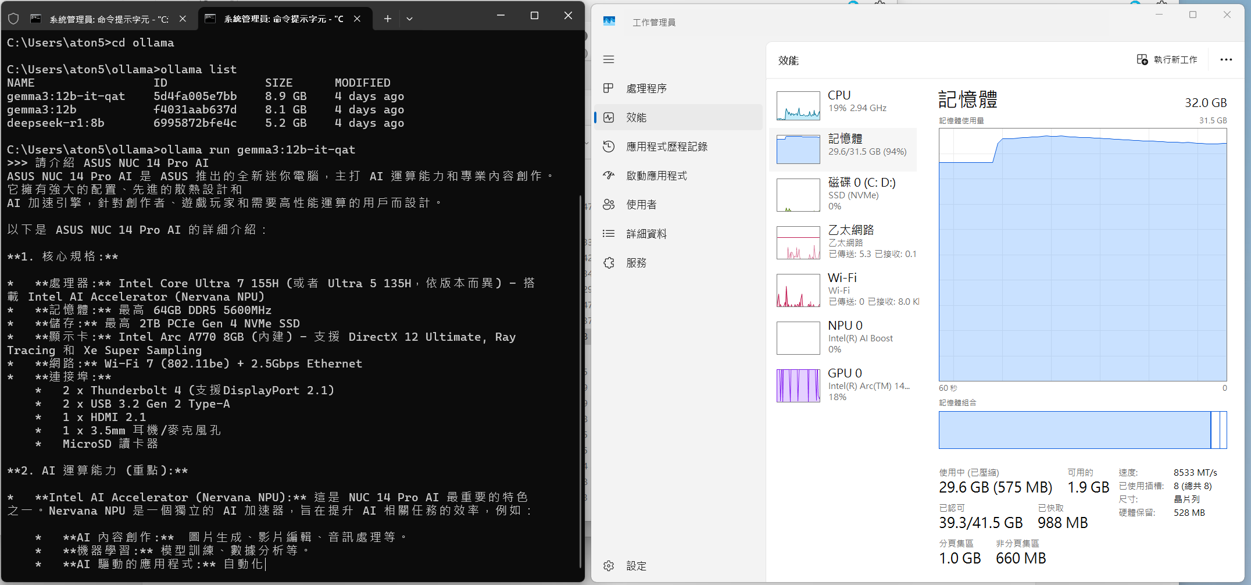This screenshot has height=585, width=1251.
Task: Open 詳細資料 page
Action: coord(646,234)
